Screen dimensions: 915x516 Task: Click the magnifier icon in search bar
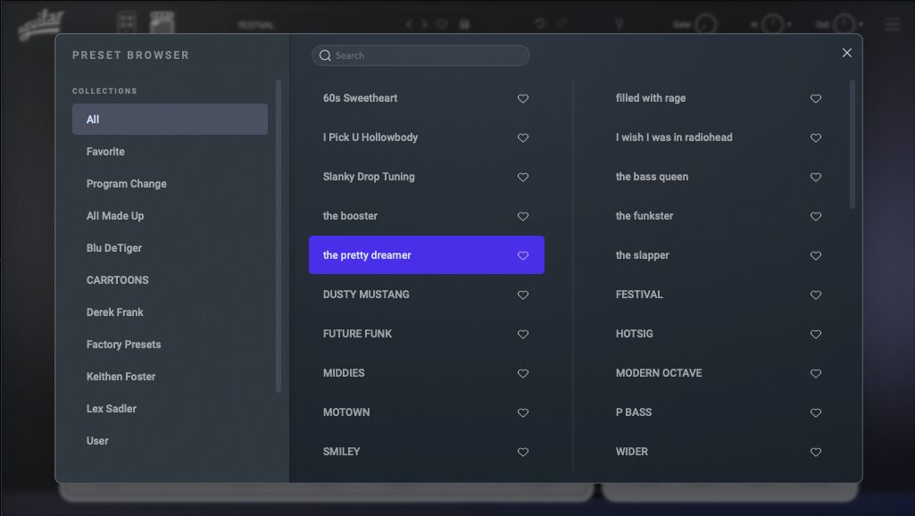(325, 55)
